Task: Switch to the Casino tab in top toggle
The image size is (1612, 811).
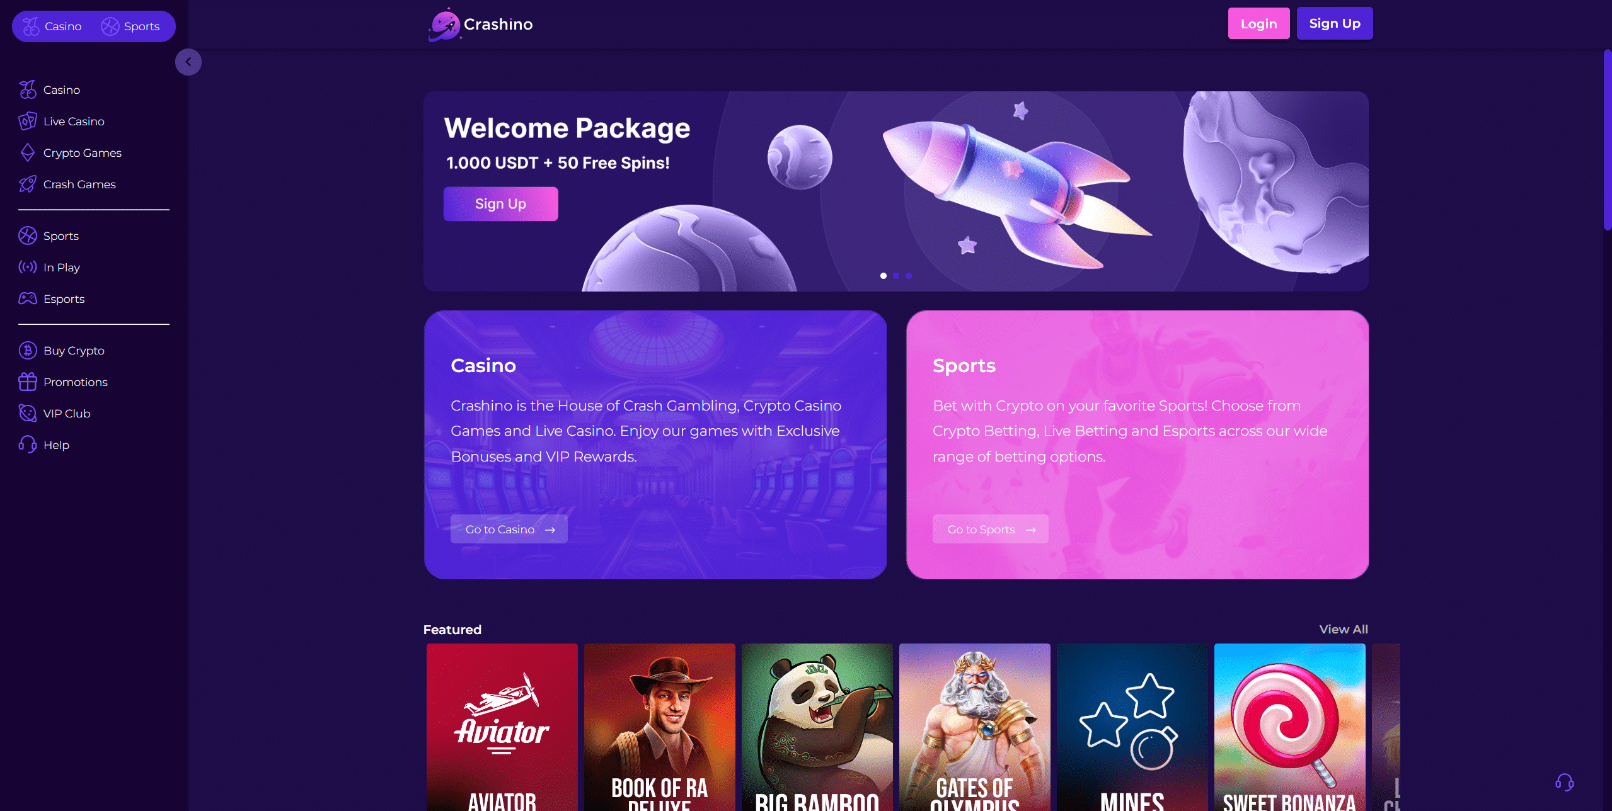Action: click(x=52, y=26)
